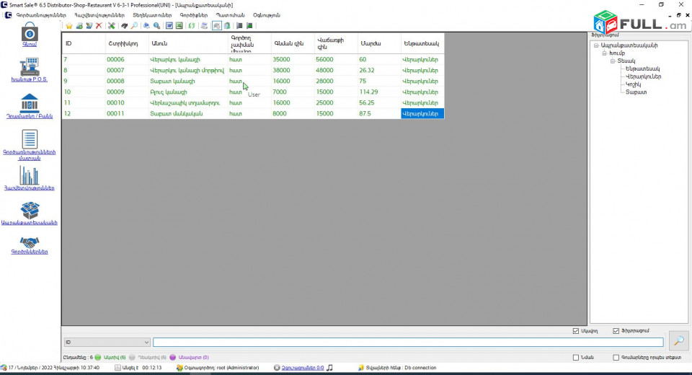Select Տաբատ in the filter tree
The image size is (692, 375).
[636, 92]
